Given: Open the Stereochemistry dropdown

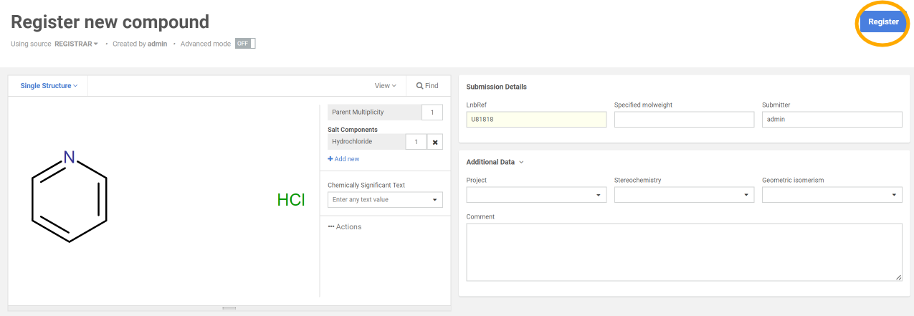Looking at the screenshot, I should click(684, 195).
